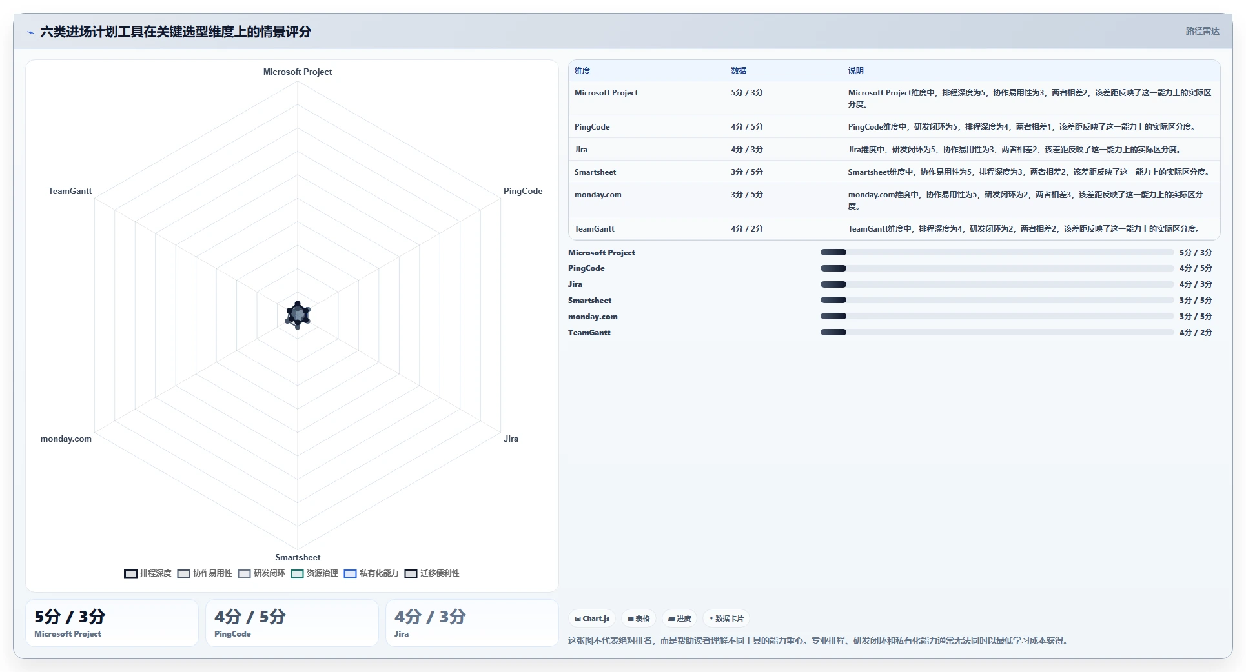Screen dimensions: 1246x672
Task: Click the 维度 table column header
Action: [x=582, y=71]
